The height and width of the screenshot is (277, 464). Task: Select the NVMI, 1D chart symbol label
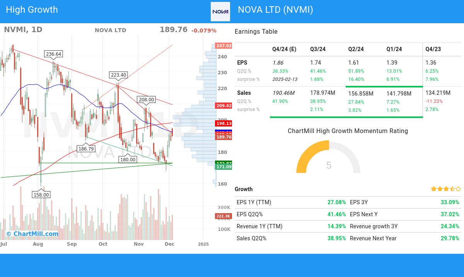click(x=23, y=30)
